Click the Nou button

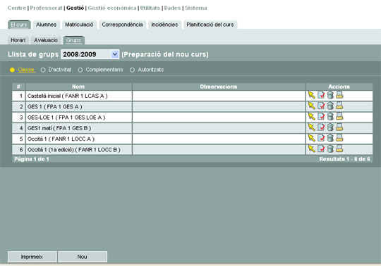pos(83,257)
